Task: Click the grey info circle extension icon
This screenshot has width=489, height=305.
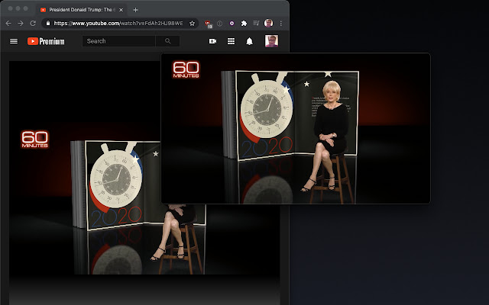Action: pos(219,24)
